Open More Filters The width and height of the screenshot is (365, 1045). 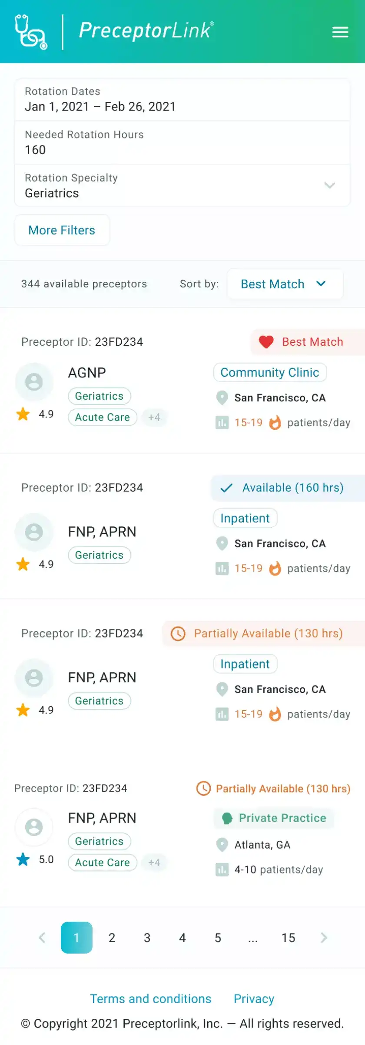point(62,230)
